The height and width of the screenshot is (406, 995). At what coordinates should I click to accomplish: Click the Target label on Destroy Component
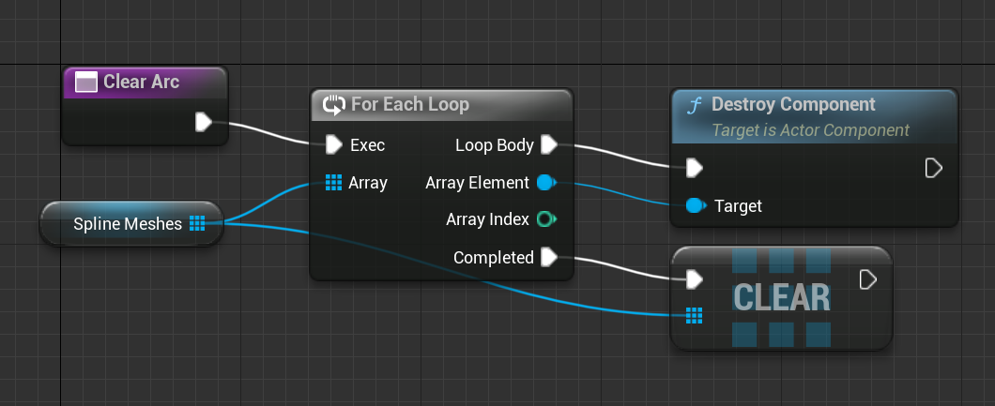[738, 206]
